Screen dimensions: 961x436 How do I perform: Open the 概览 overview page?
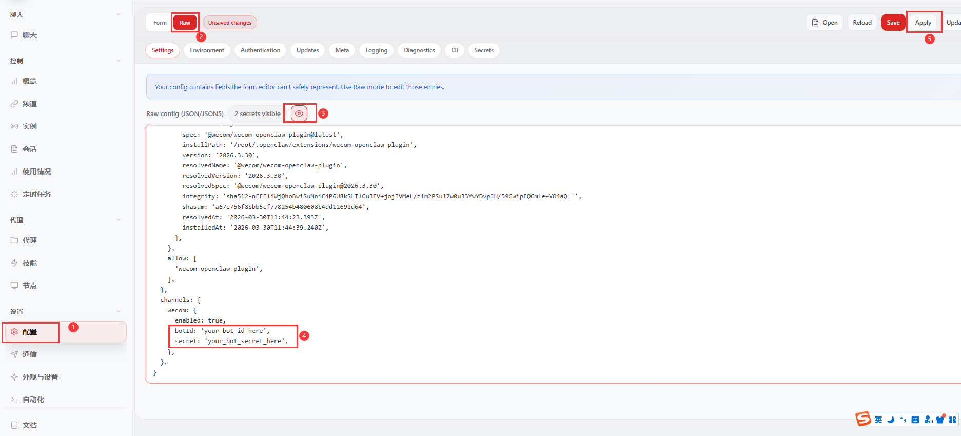click(29, 81)
